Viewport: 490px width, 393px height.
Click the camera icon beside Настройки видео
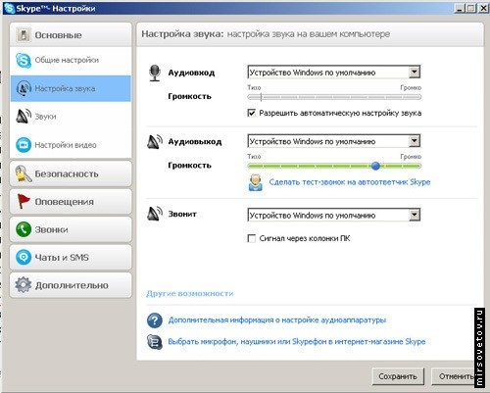[x=24, y=144]
